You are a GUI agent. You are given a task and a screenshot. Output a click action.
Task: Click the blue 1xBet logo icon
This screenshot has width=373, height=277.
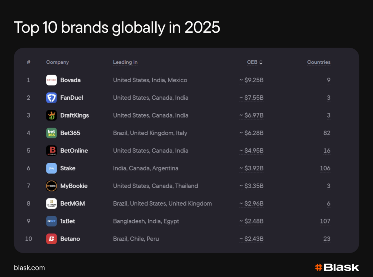(51, 221)
